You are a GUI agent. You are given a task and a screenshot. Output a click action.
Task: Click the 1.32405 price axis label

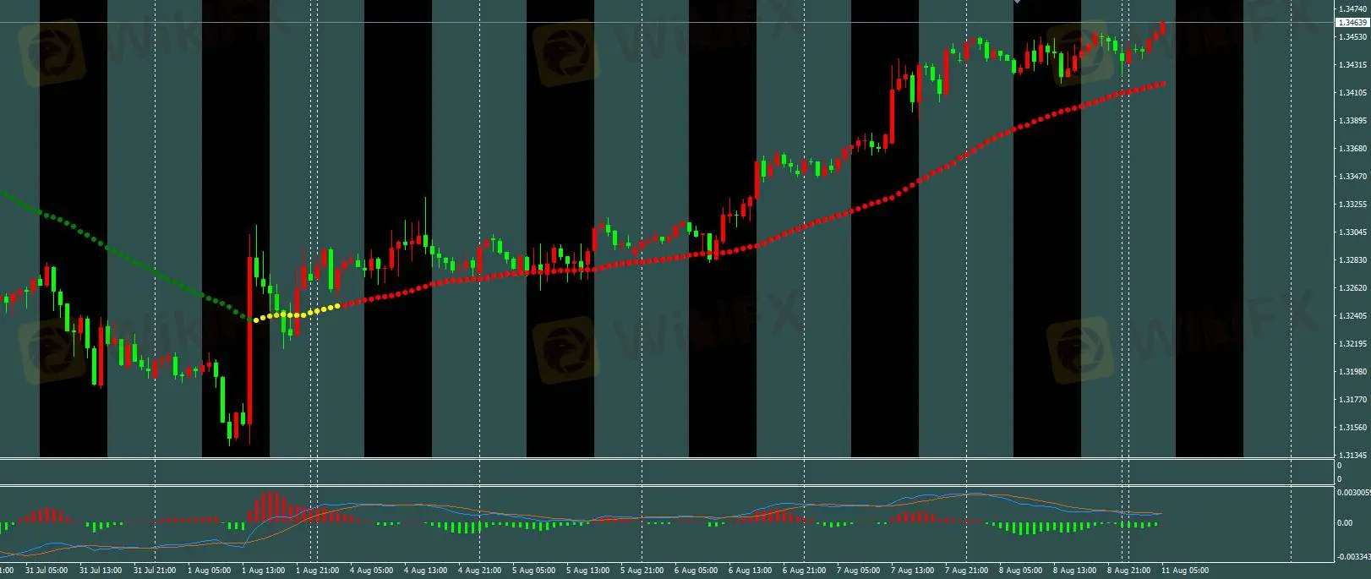pyautogui.click(x=1353, y=315)
